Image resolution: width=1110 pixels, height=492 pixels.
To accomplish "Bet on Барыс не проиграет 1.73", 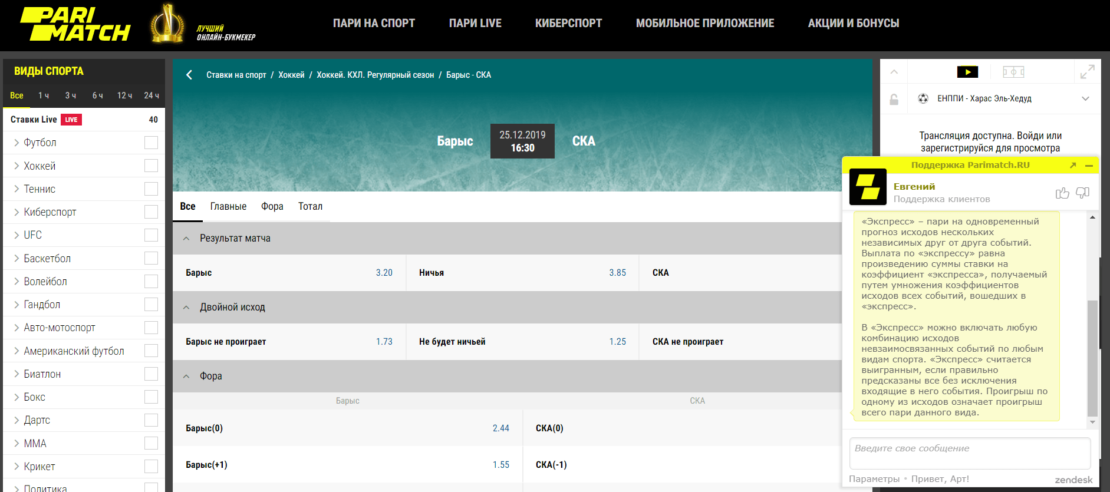I will (289, 342).
